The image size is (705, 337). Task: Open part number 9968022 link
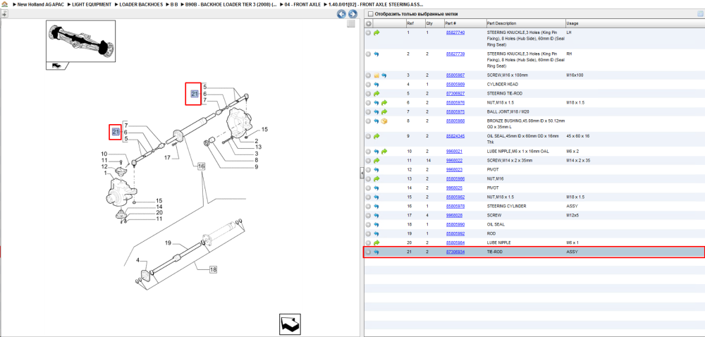[453, 161]
